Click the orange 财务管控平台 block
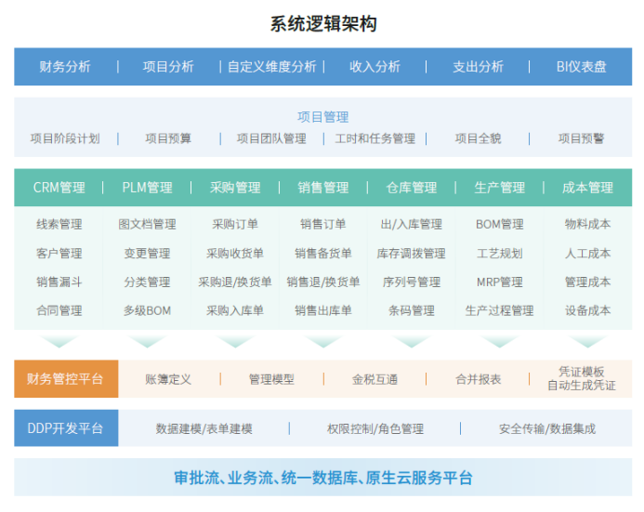Viewport: 644px width, 512px height. pyautogui.click(x=66, y=379)
